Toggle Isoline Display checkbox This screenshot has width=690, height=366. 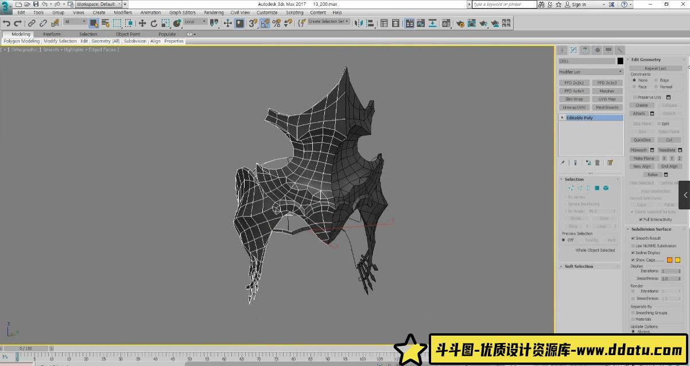pyautogui.click(x=633, y=252)
